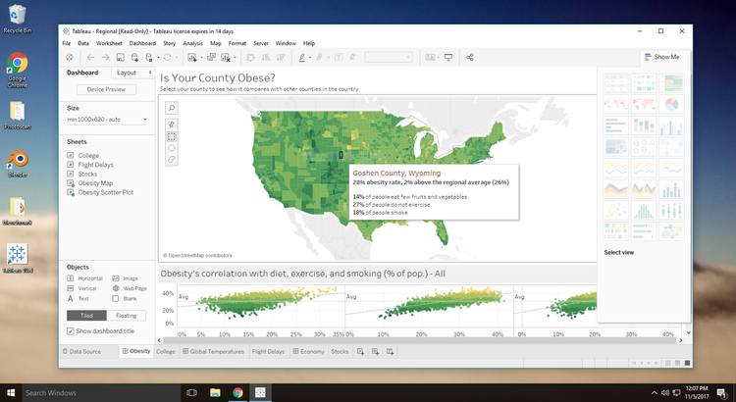Click the Duplicate sheet toolbar icon
This screenshot has height=402, width=736.
pos(211,57)
